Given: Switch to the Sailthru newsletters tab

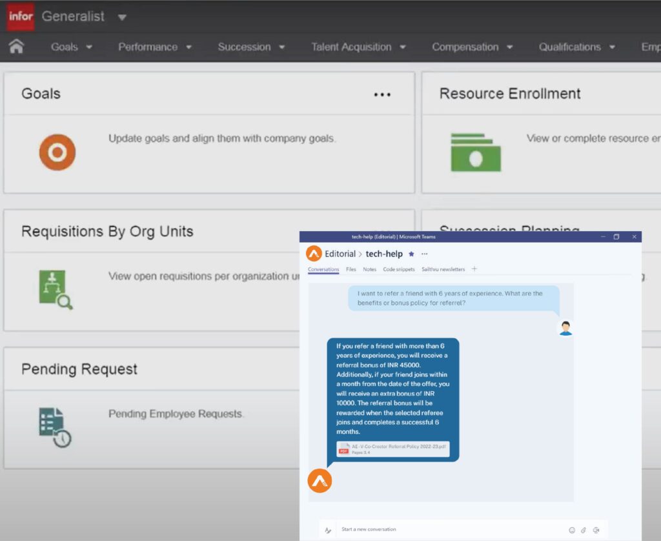Looking at the screenshot, I should tap(443, 269).
